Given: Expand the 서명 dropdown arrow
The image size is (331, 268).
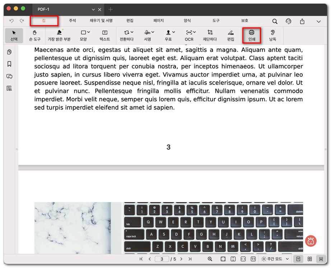Looking at the screenshot, I should 153,32.
